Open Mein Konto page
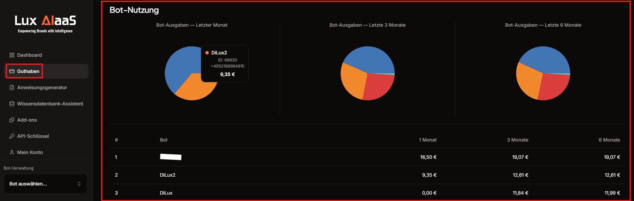 click(x=46, y=152)
